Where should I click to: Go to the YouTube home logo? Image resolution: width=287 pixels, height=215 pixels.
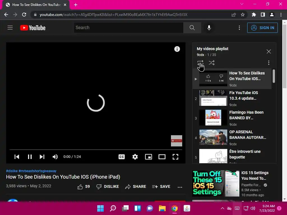(x=33, y=28)
